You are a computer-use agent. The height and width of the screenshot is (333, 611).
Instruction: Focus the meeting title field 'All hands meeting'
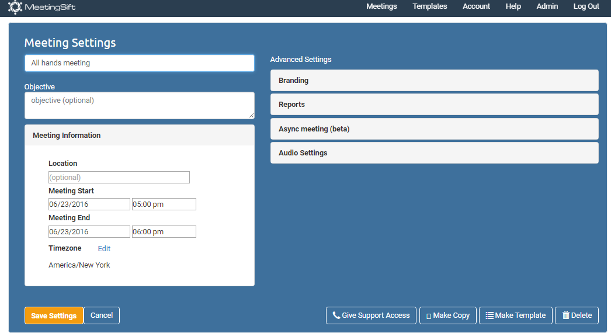coord(139,63)
